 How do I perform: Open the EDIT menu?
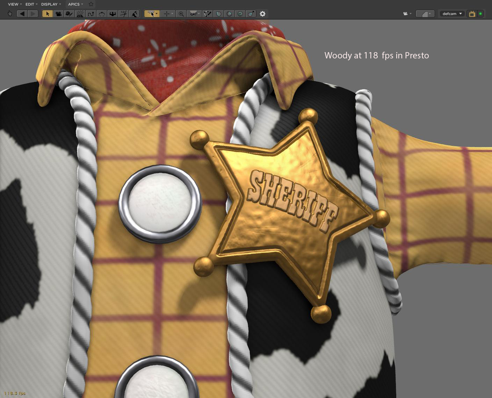point(31,4)
